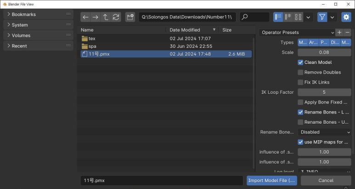Screen dimensions: 355x189
Task: Toggle the Di... type button
Action: (335, 42)
